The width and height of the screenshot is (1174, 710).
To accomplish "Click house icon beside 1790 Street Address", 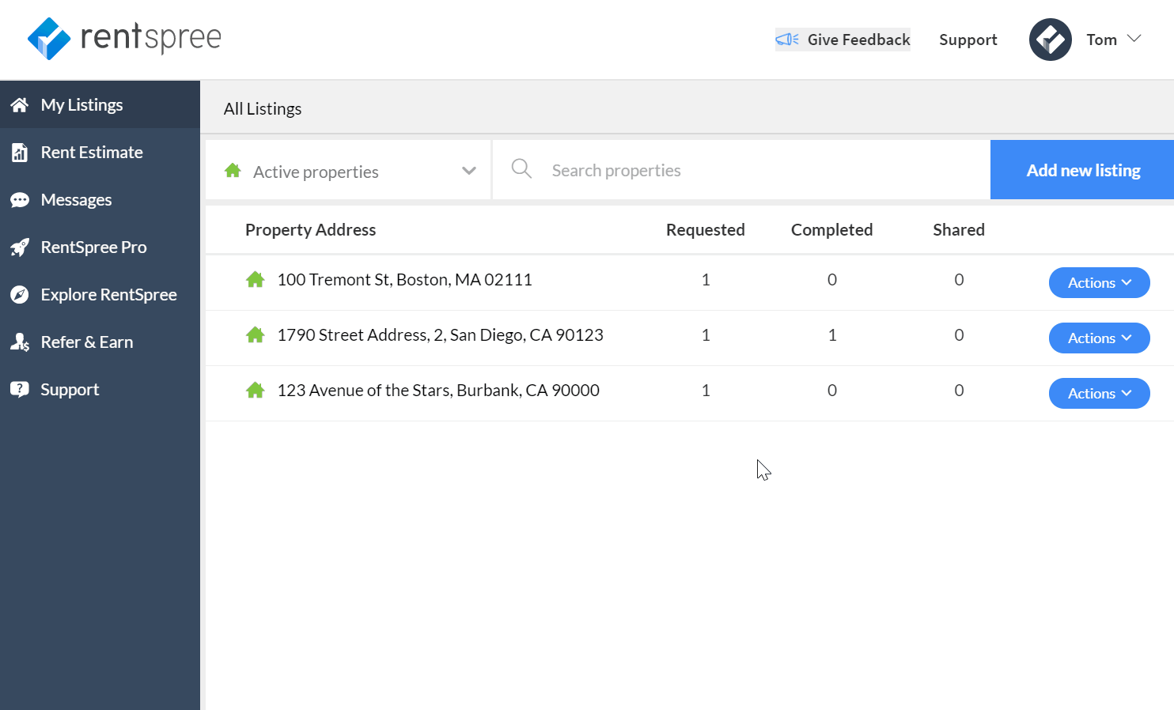I will (x=255, y=334).
